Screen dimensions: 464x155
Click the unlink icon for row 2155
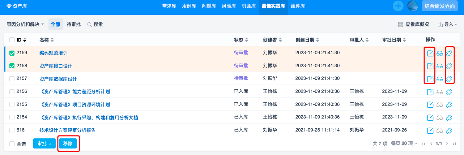(x=449, y=105)
